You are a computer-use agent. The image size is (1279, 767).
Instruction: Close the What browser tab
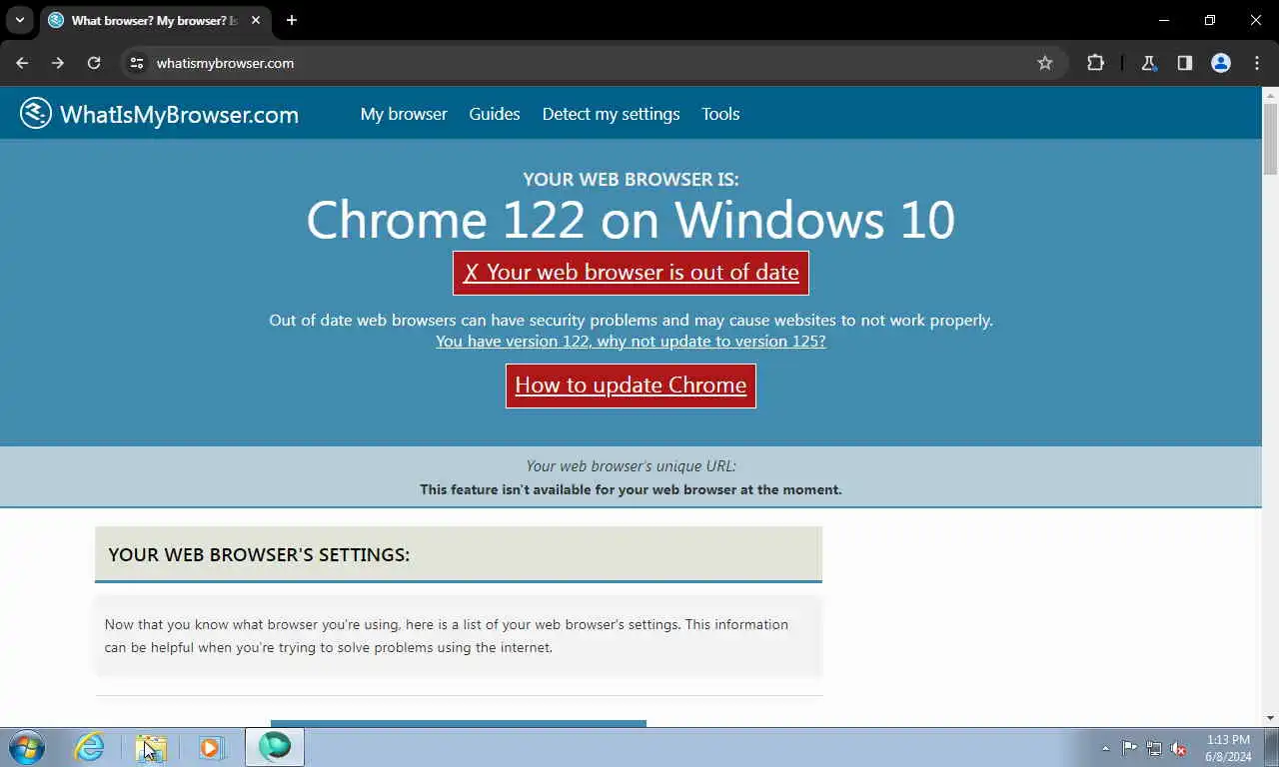256,20
